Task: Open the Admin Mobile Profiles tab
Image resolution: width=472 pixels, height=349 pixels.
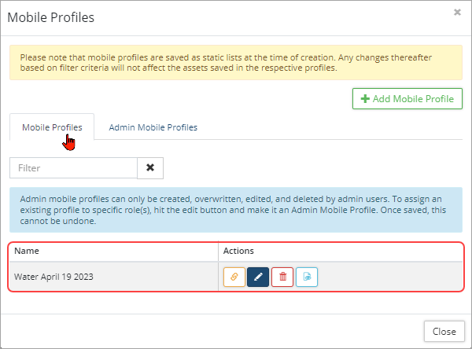Action: tap(153, 127)
